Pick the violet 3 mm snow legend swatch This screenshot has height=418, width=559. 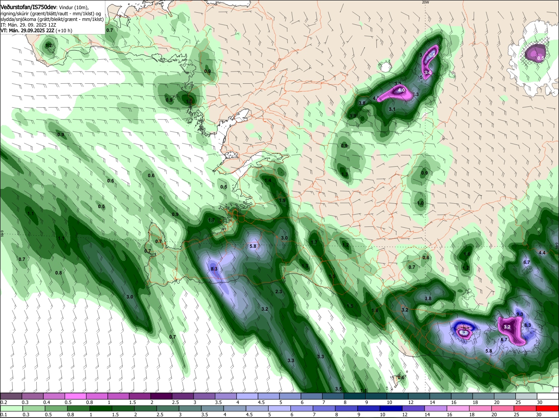[x=204, y=396]
